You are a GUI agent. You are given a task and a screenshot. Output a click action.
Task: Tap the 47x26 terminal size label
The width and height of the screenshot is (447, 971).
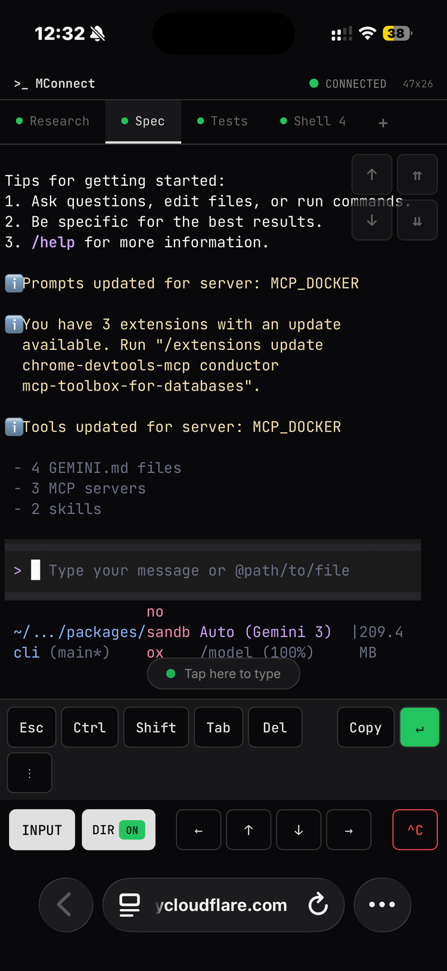coord(418,84)
